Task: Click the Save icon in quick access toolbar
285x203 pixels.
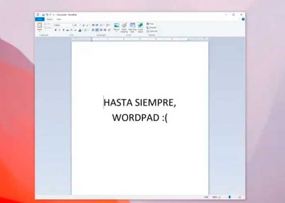Action: click(x=43, y=14)
